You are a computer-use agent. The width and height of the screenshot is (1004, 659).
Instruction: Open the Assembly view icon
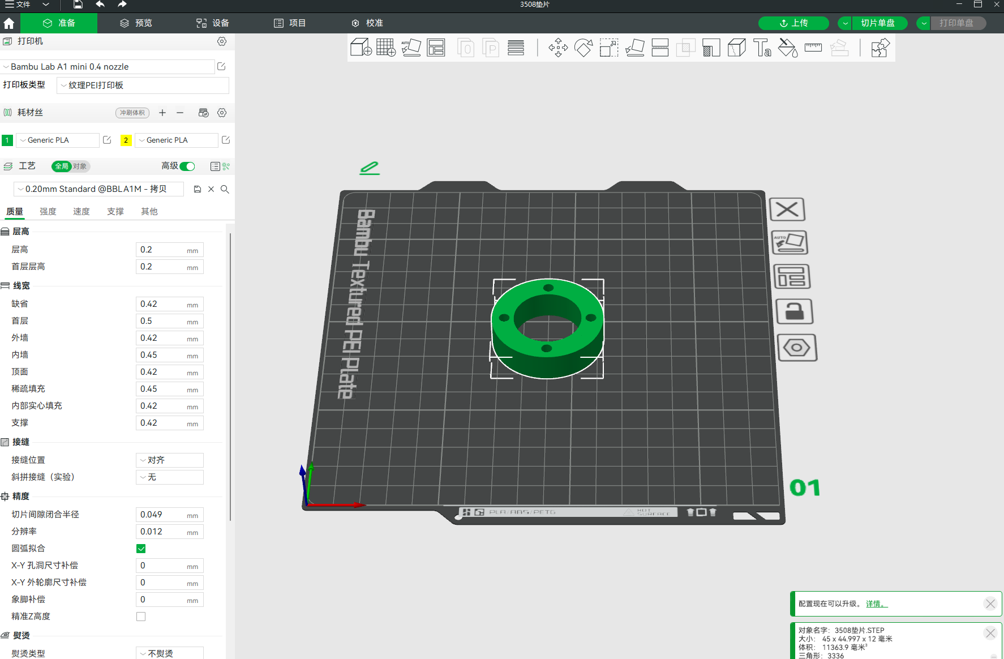(x=880, y=48)
